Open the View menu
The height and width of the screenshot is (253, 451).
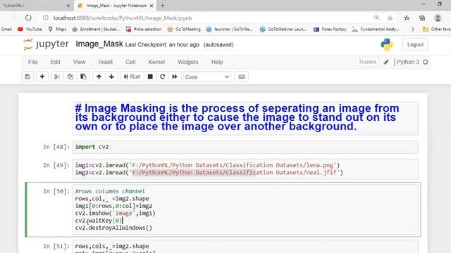pos(79,62)
